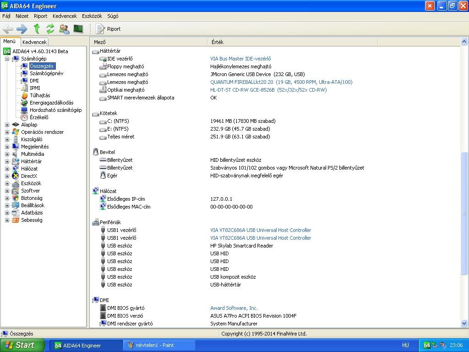Image resolution: width=469 pixels, height=352 pixels.
Task: Click the green up-arrow parent level icon
Action: point(37,29)
